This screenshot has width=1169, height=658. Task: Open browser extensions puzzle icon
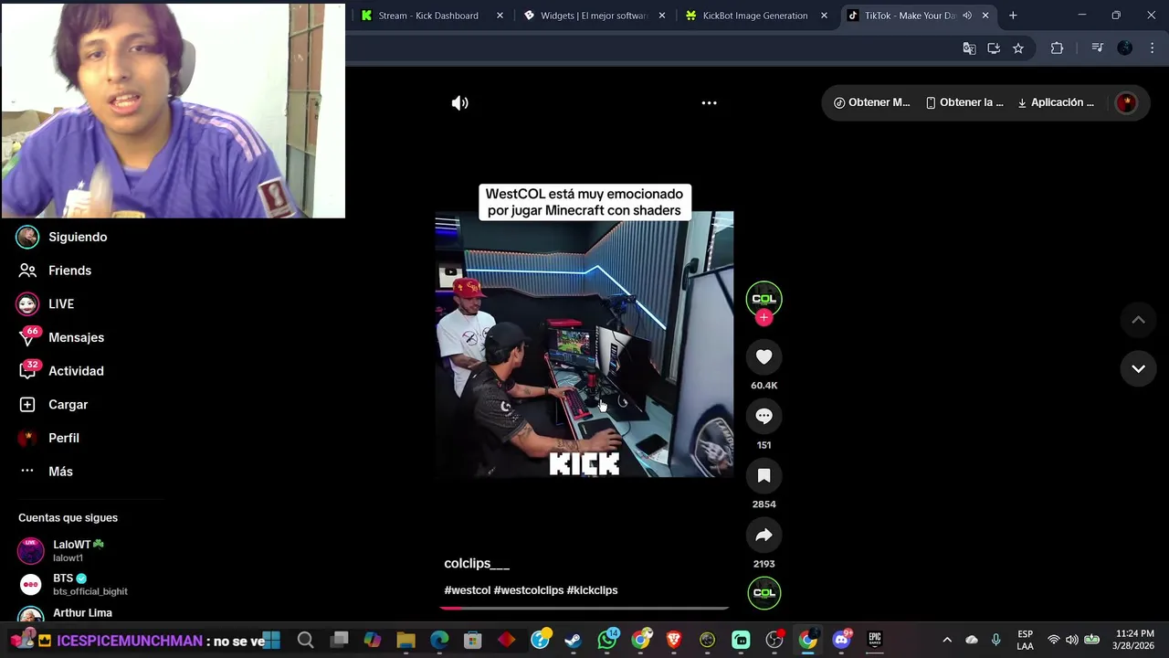(1057, 48)
